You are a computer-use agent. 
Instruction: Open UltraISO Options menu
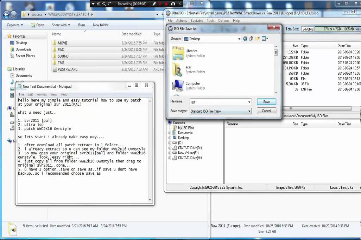pos(224,21)
